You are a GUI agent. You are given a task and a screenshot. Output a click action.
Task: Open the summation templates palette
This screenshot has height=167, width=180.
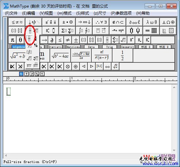67,30
